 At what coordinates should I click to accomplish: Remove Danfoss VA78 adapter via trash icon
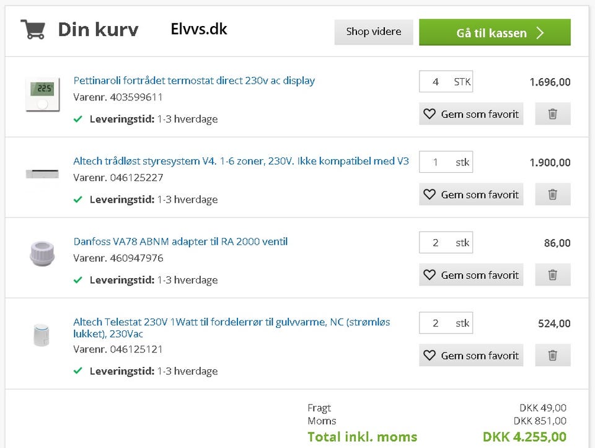point(552,275)
